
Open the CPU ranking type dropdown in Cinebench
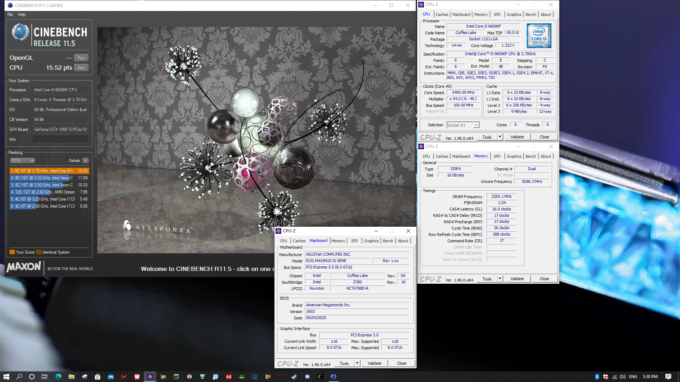coord(22,161)
